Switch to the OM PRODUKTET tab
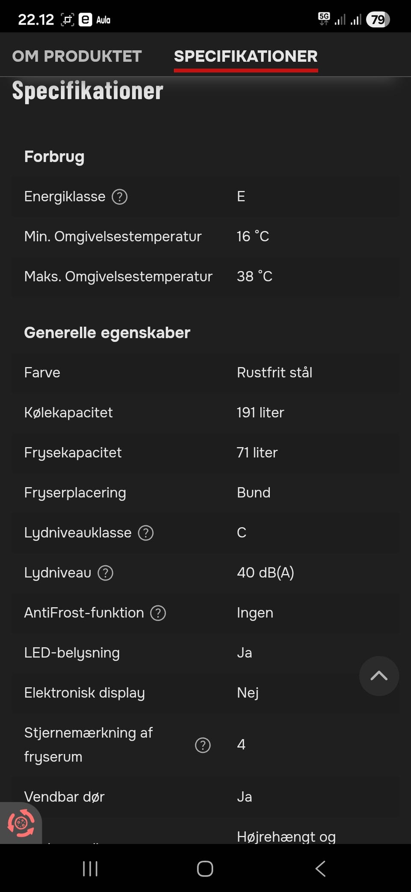411x892 pixels. tap(77, 56)
